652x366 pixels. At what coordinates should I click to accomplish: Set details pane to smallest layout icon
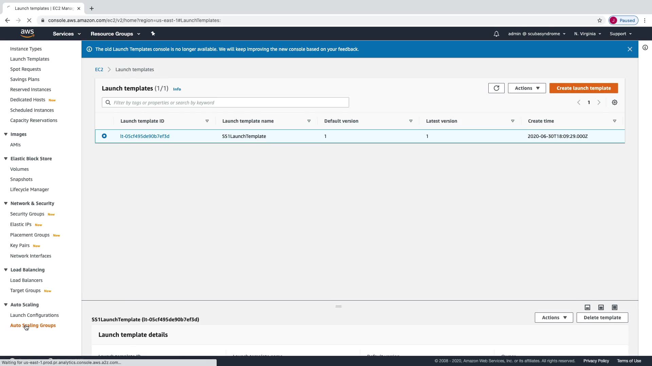point(587,307)
